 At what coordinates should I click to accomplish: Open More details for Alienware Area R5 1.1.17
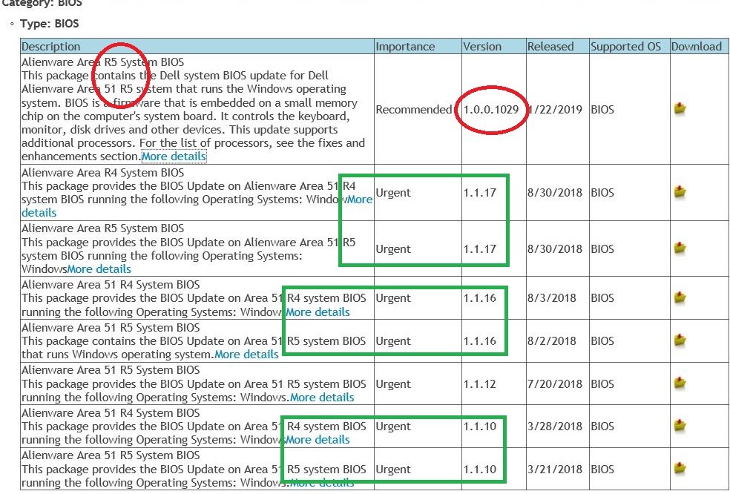(99, 269)
